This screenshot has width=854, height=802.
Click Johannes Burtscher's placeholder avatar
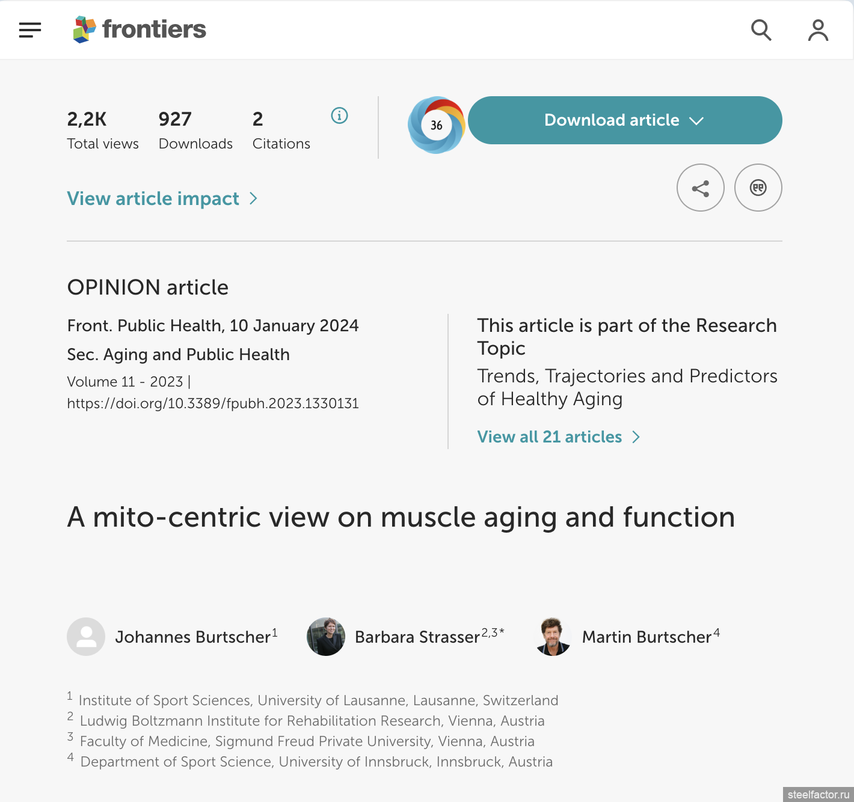tap(86, 637)
